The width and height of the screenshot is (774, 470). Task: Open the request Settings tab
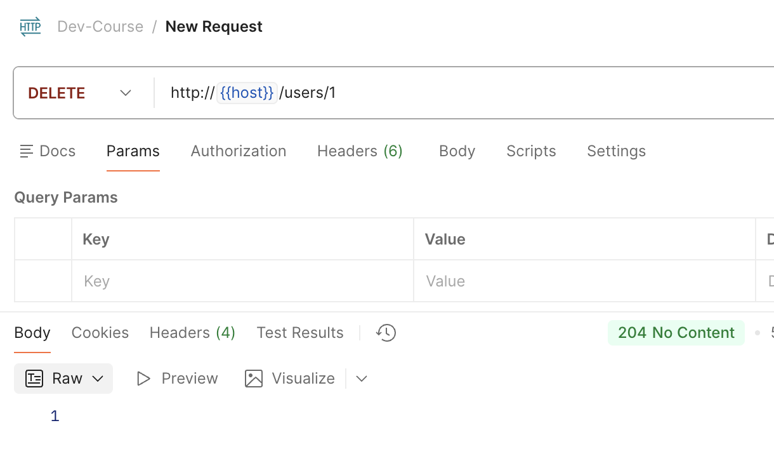coord(616,151)
